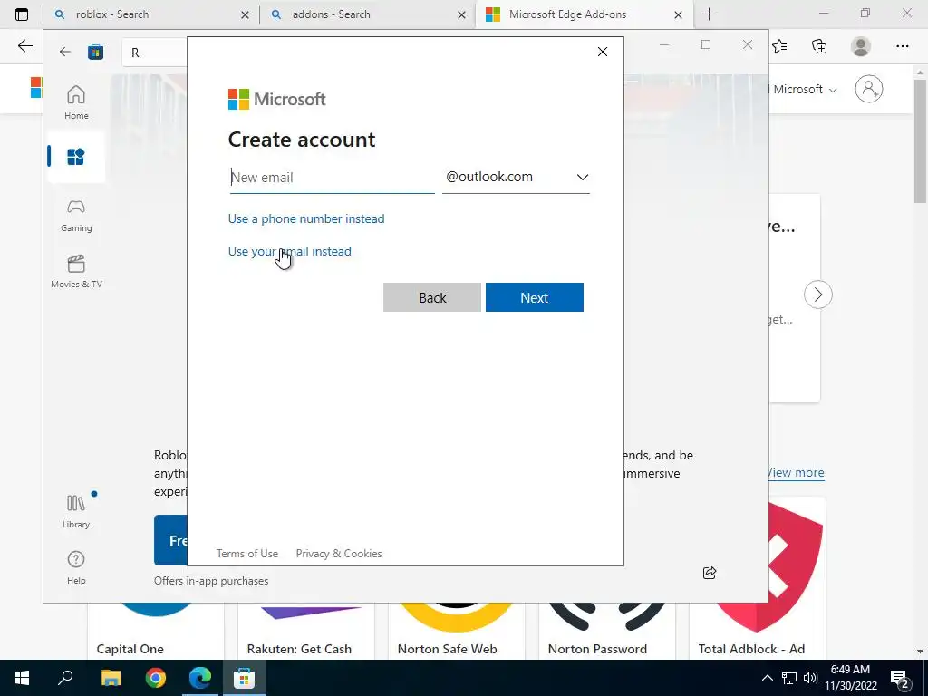Expand the All Microsoft dropdown
This screenshot has height=696, width=928.
[x=803, y=90]
